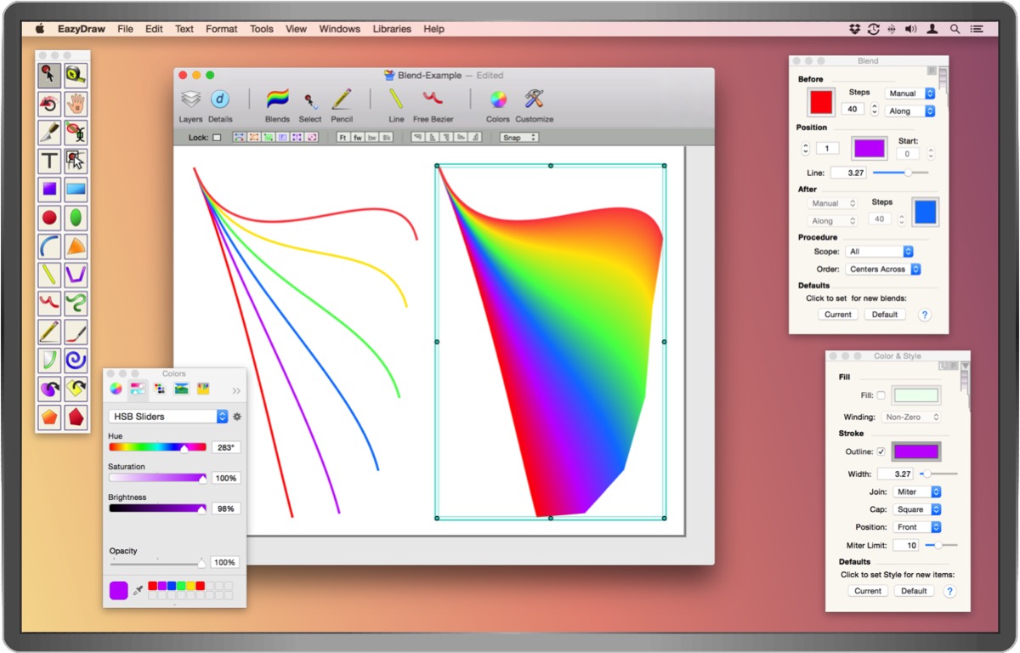Uncheck the Outline checkbox
The height and width of the screenshot is (653, 1020).
pyautogui.click(x=881, y=451)
